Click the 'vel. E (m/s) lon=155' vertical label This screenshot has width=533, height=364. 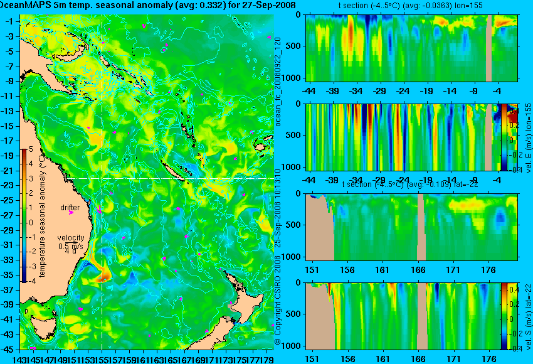pos(528,137)
